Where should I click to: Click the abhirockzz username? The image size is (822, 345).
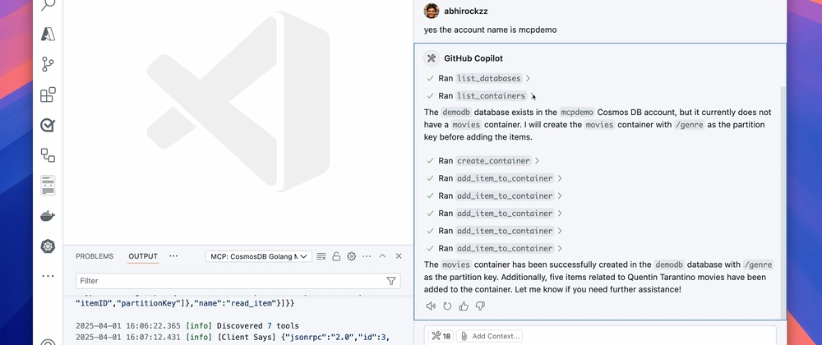pyautogui.click(x=466, y=11)
